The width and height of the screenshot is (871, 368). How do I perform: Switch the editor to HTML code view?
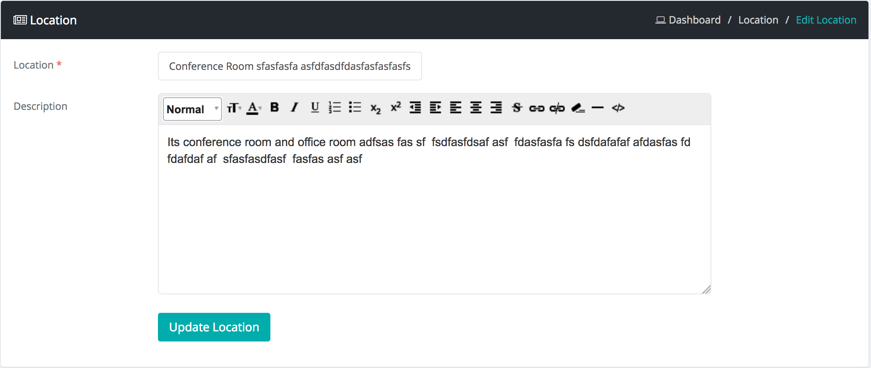coord(618,108)
